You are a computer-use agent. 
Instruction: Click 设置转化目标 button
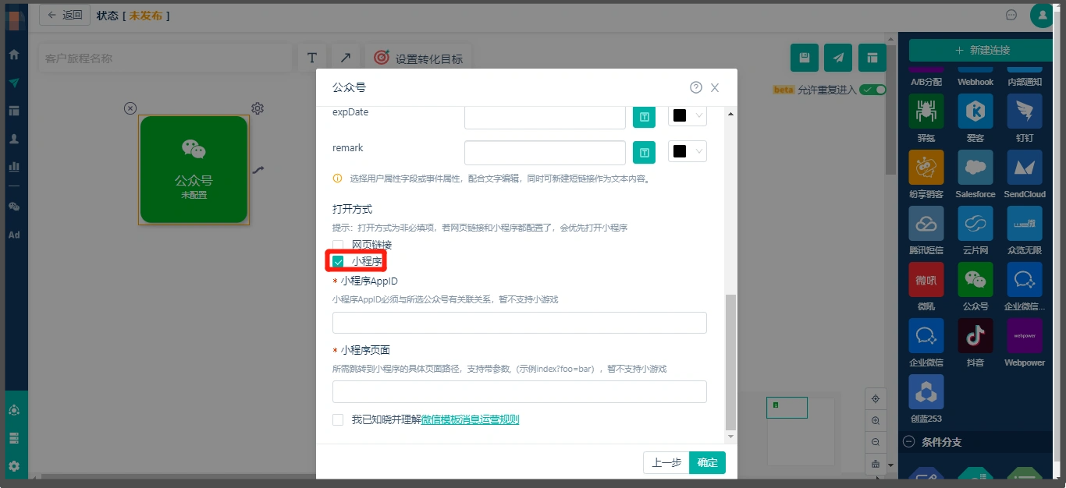[418, 58]
